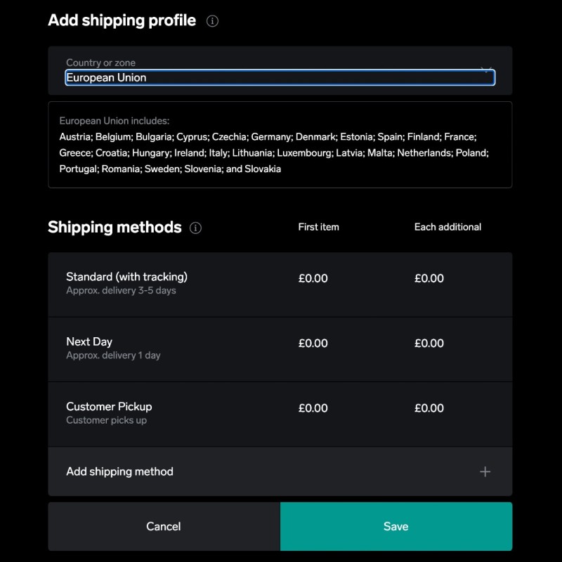The width and height of the screenshot is (562, 562).
Task: Click the Each additional column header
Action: (x=447, y=227)
